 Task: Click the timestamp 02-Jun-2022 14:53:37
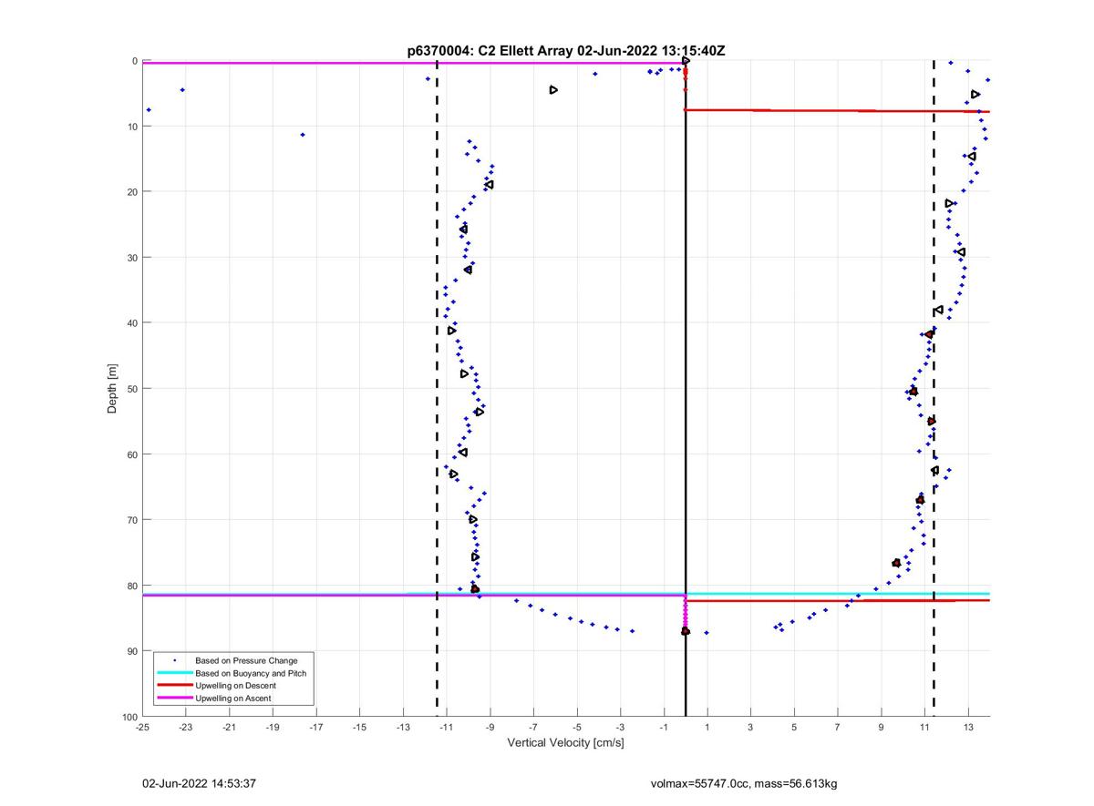click(199, 783)
